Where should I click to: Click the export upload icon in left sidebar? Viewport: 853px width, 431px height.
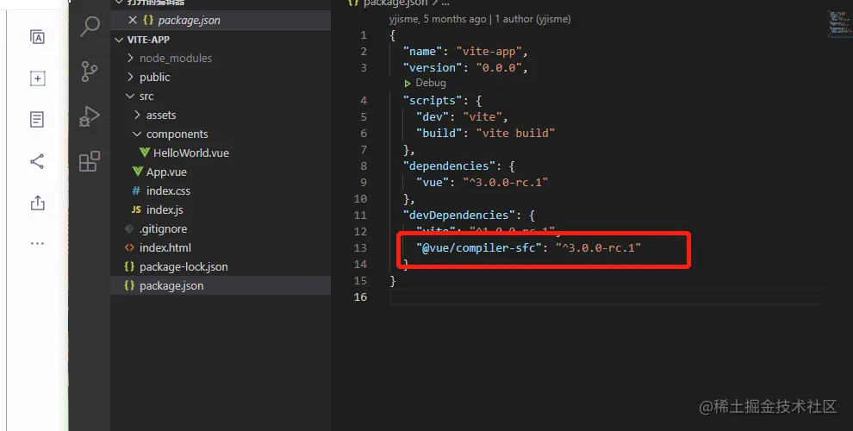pyautogui.click(x=37, y=203)
